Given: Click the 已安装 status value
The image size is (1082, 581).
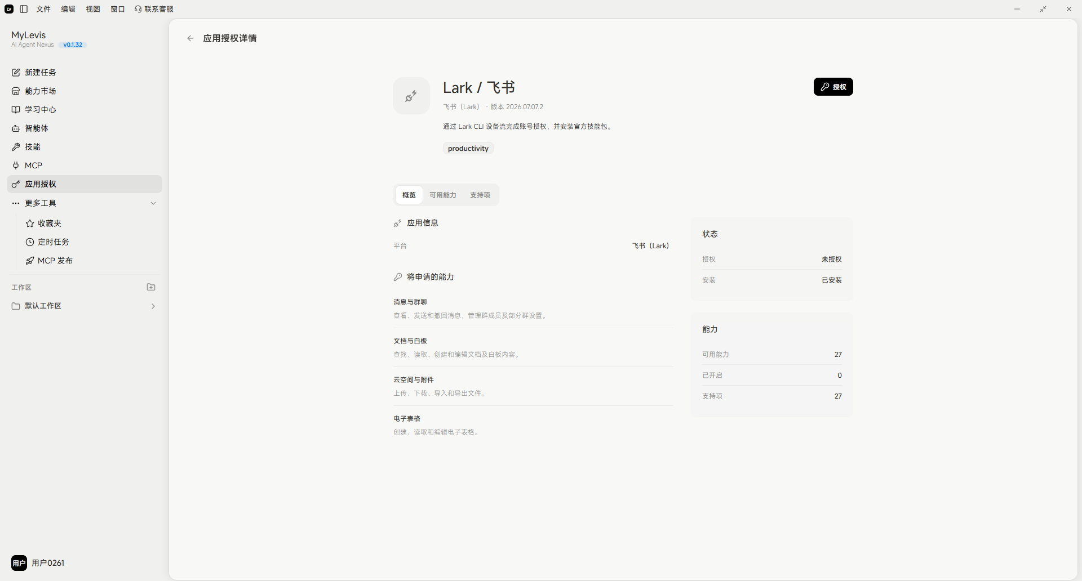Looking at the screenshot, I should [831, 280].
